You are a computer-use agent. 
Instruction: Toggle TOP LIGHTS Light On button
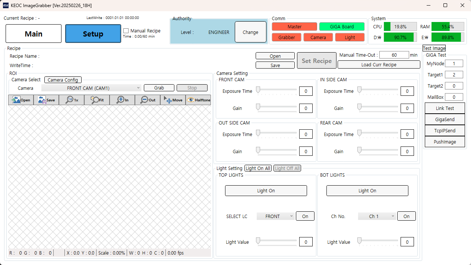(x=266, y=190)
